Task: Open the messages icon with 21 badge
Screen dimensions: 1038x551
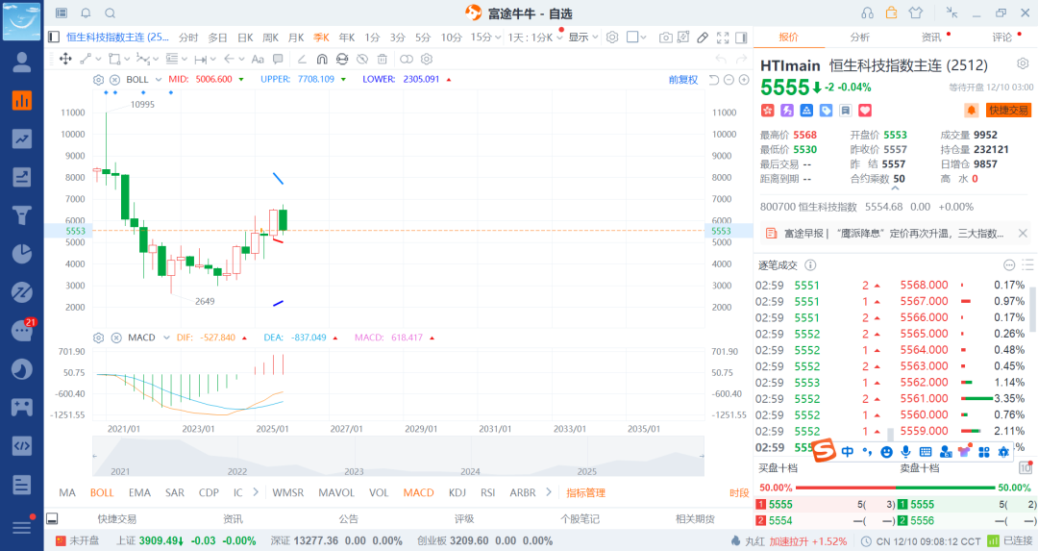Action: (x=22, y=330)
